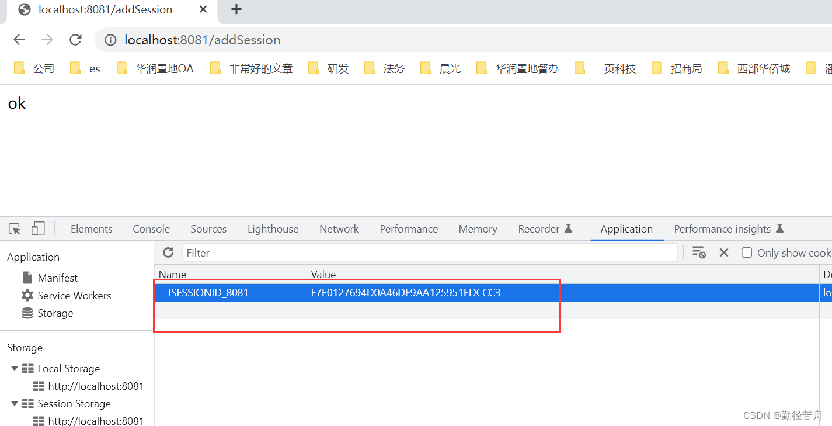The height and width of the screenshot is (426, 832).
Task: Select Local Storage in the sidebar
Action: [68, 369]
